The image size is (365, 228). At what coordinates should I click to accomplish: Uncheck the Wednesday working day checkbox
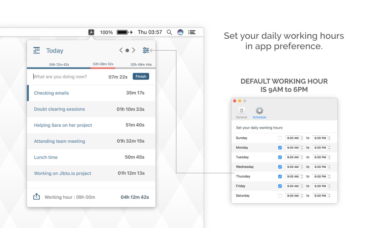point(280,167)
